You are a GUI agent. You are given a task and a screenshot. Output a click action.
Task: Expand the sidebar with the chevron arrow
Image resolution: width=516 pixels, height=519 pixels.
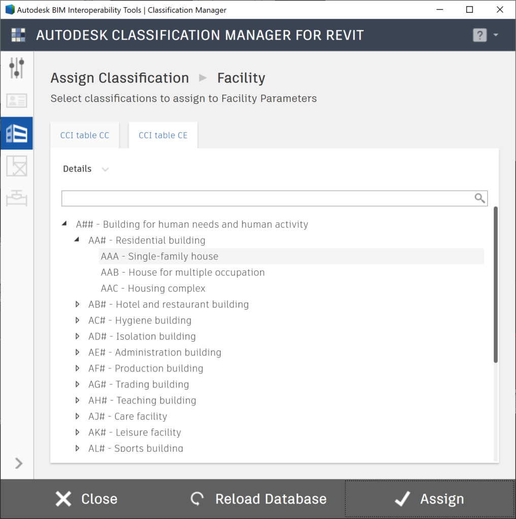pos(19,463)
